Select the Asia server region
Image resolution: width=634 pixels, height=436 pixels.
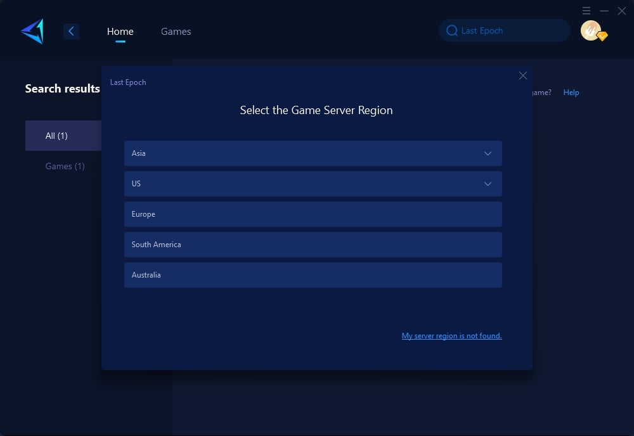(x=313, y=153)
